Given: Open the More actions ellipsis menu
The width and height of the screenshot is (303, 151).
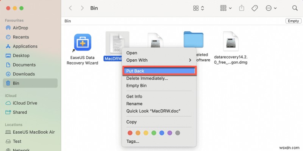Looking at the screenshot, I should tap(271, 8).
